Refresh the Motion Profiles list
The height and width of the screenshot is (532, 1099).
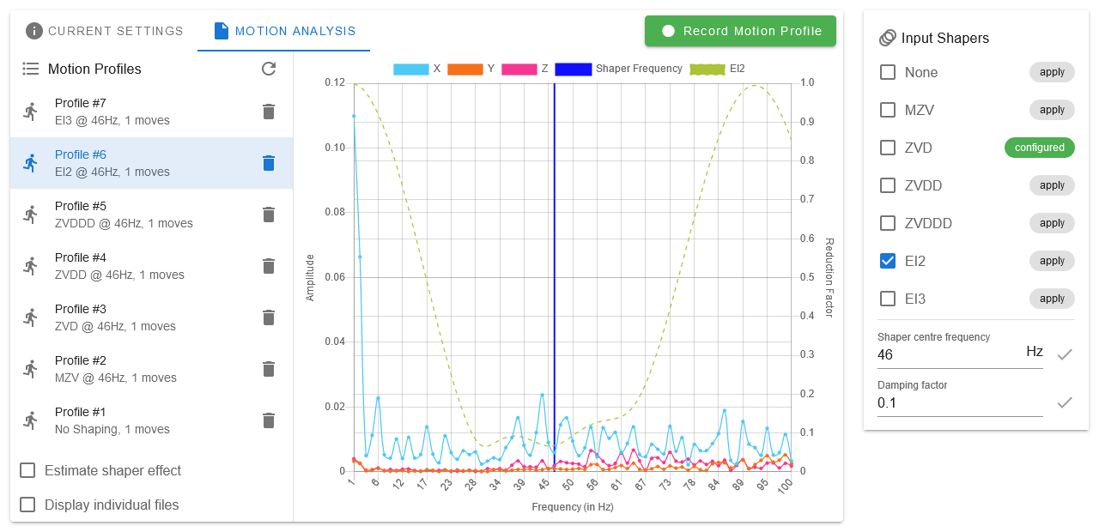pos(269,69)
